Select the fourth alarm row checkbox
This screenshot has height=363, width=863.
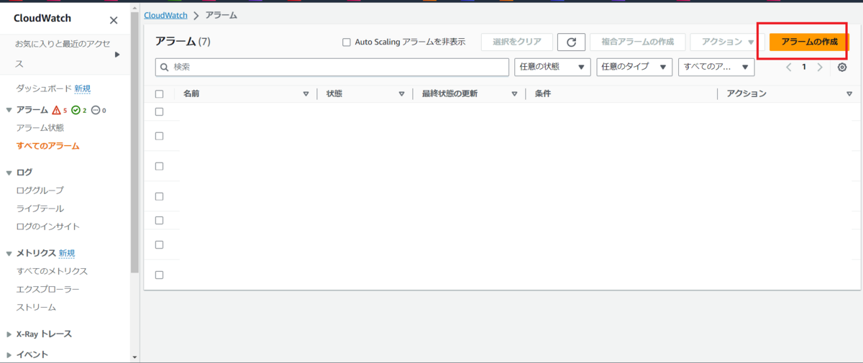pos(160,196)
